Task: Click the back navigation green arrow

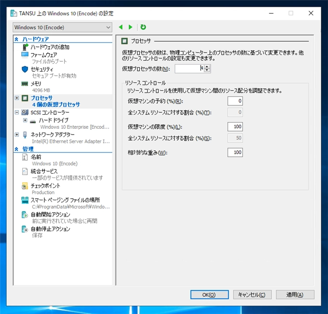Action: click(121, 27)
